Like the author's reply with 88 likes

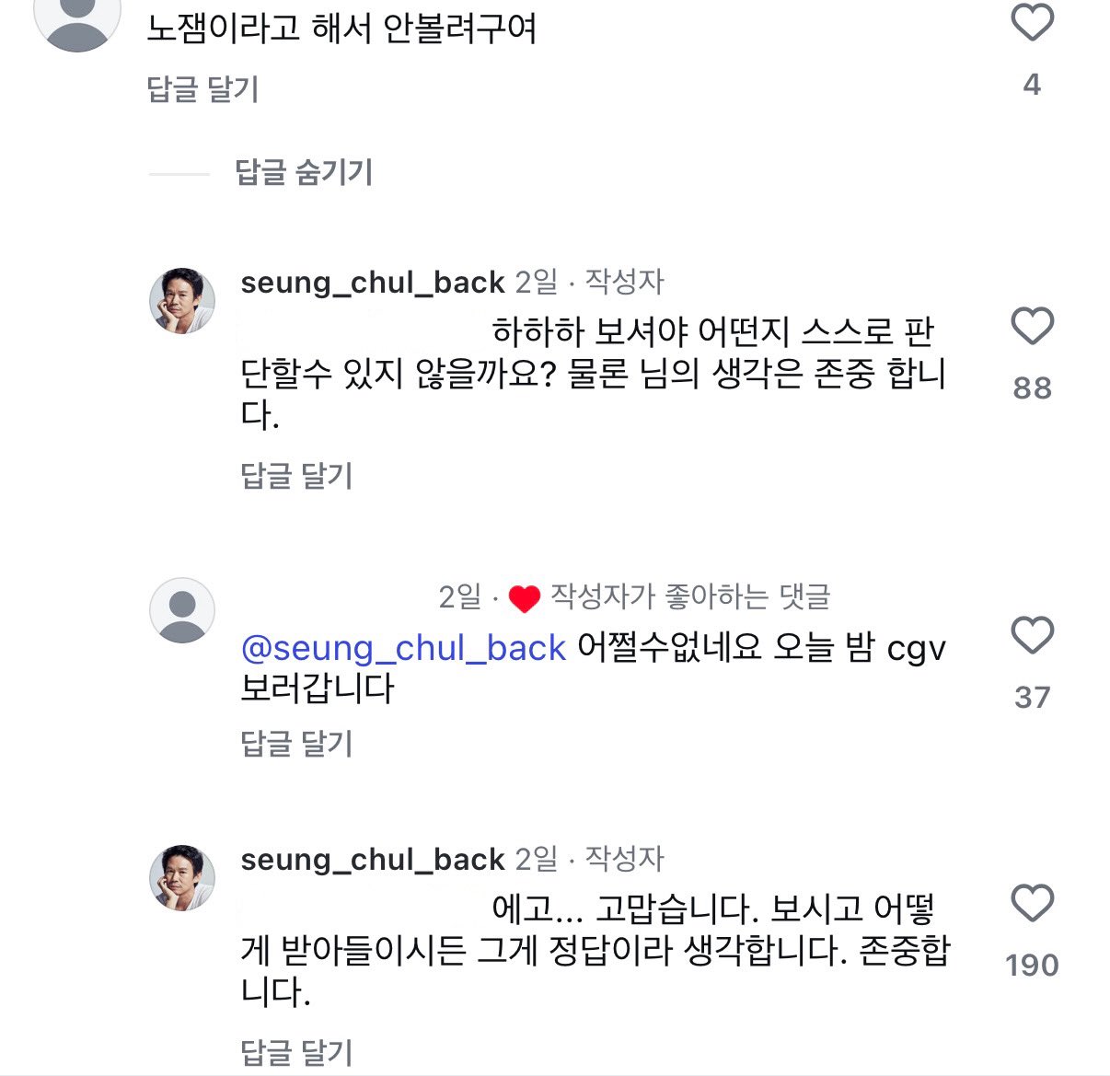pos(1032,327)
